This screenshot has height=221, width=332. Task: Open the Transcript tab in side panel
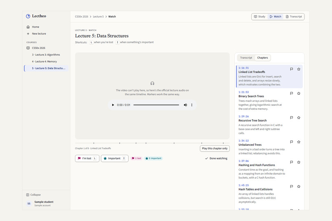click(246, 58)
